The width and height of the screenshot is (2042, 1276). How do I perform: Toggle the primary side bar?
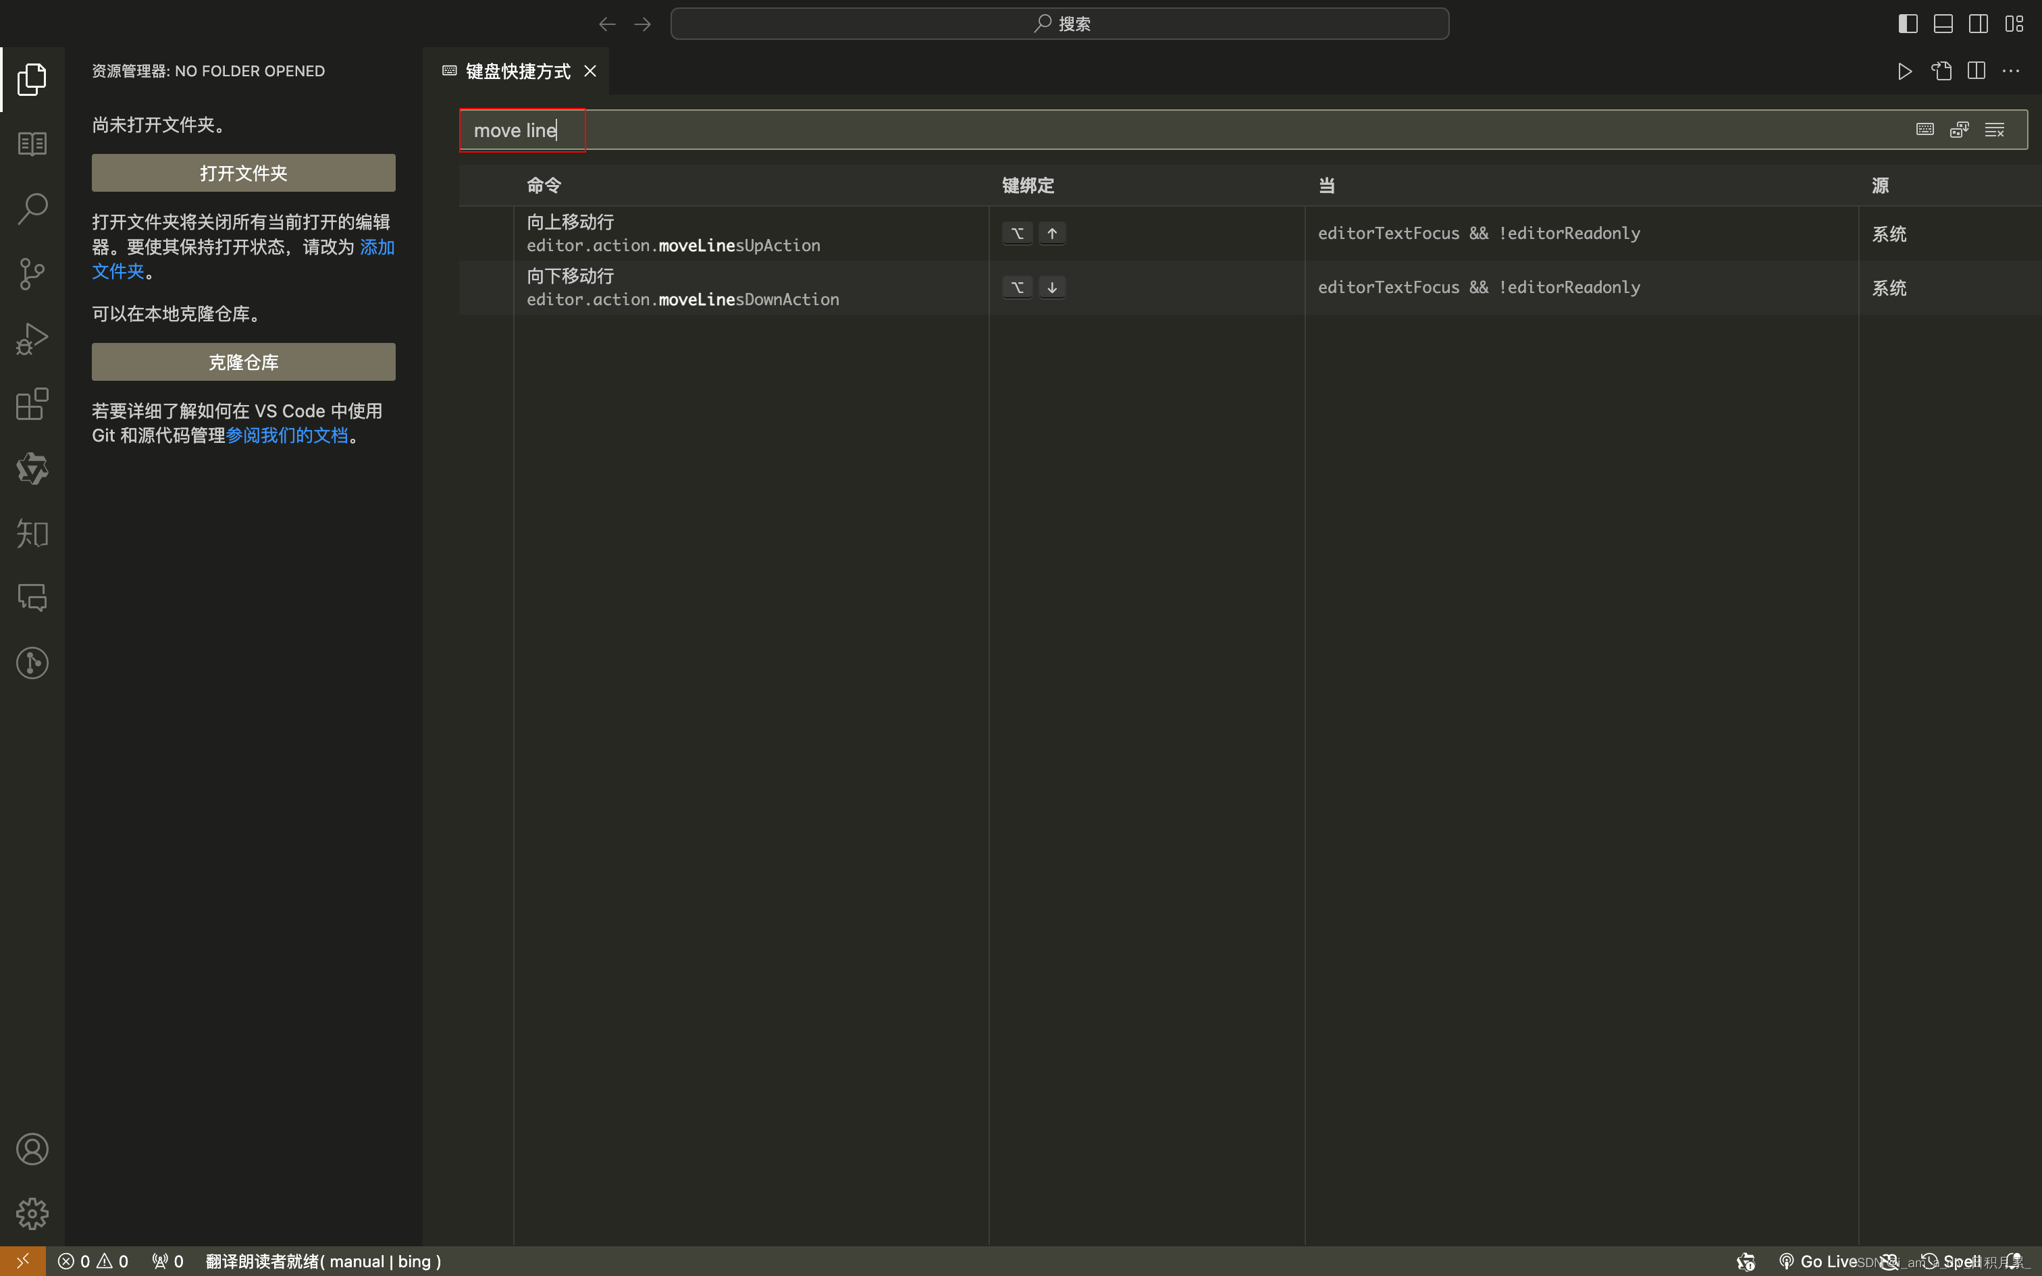[x=1908, y=24]
